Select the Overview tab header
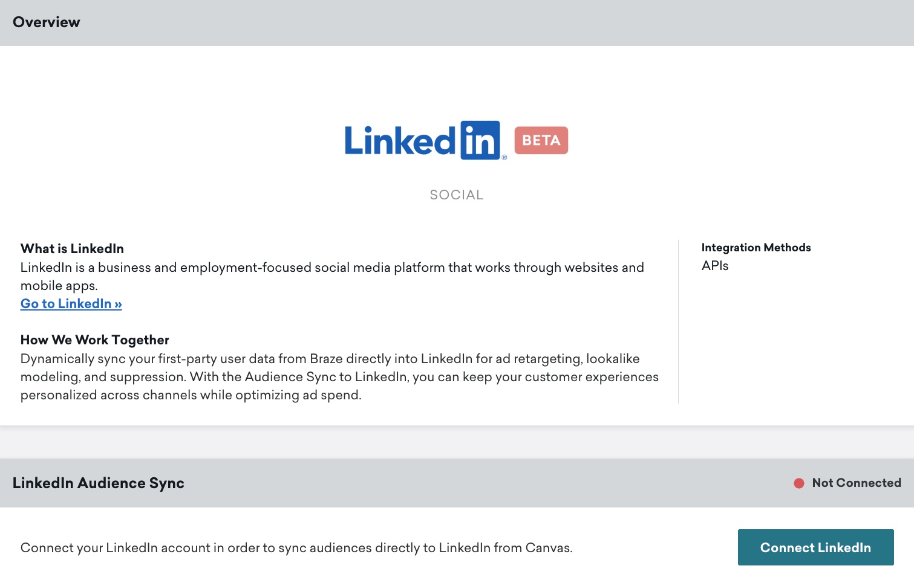914x586 pixels. click(x=45, y=22)
